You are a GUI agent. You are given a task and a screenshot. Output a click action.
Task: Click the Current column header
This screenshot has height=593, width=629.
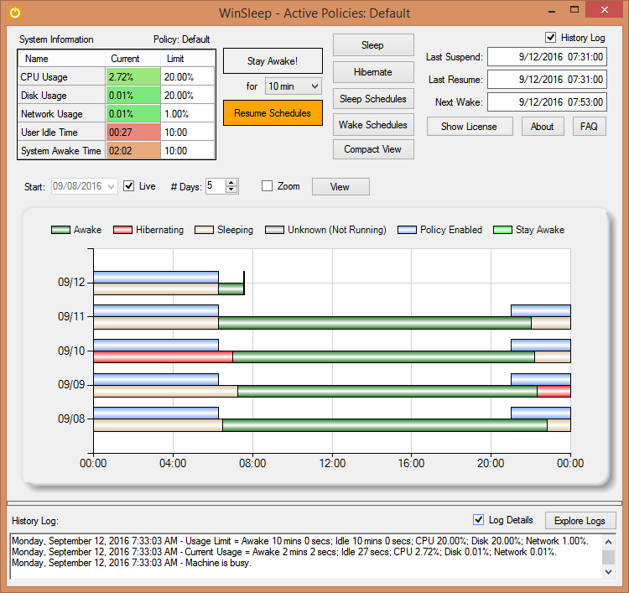pos(133,59)
